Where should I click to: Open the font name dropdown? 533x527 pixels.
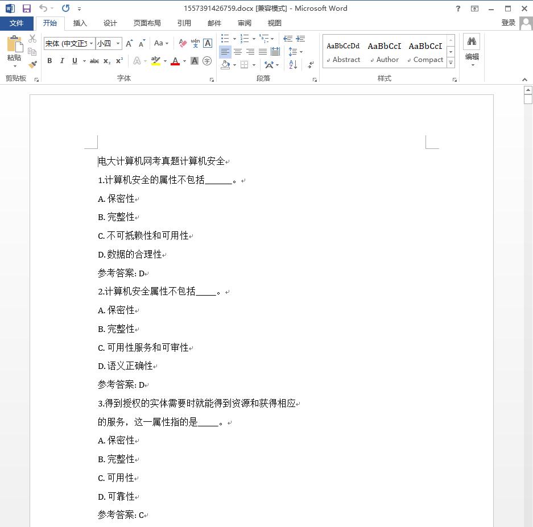tap(91, 43)
